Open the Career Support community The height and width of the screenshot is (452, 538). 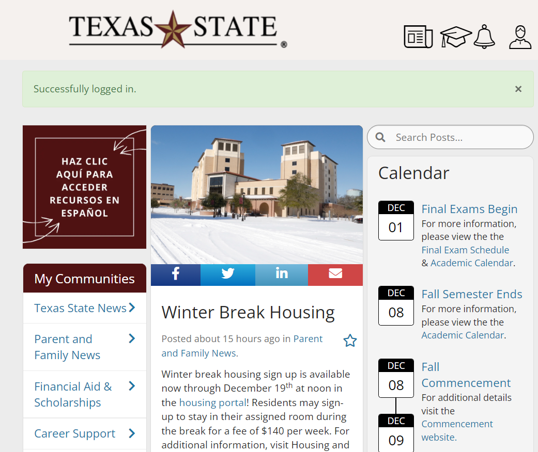pos(75,433)
